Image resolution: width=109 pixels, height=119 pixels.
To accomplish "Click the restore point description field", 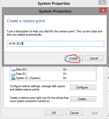I will pyautogui.click(x=56, y=44).
